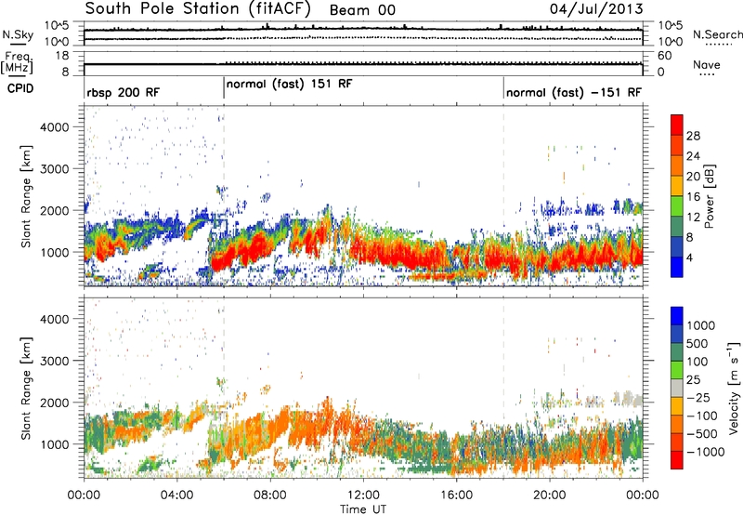Click the 'Power [dB]' colorbar label
The height and width of the screenshot is (515, 743).
tap(709, 196)
